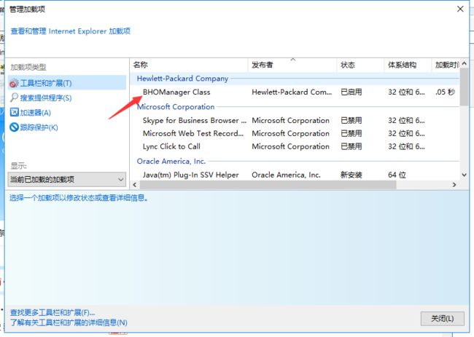Click 已启用 status of BHOManager Class

coord(351,92)
